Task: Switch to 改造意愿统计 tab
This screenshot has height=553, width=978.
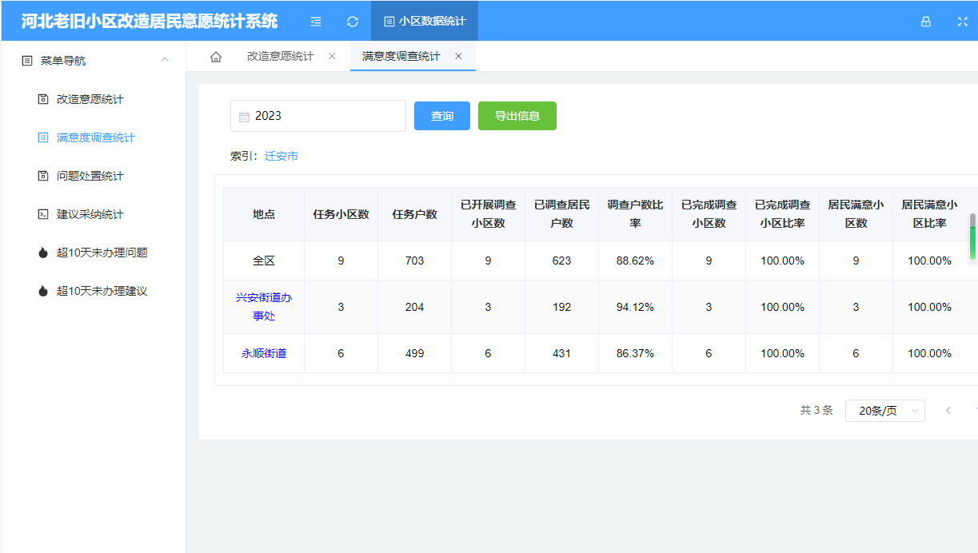Action: click(281, 56)
